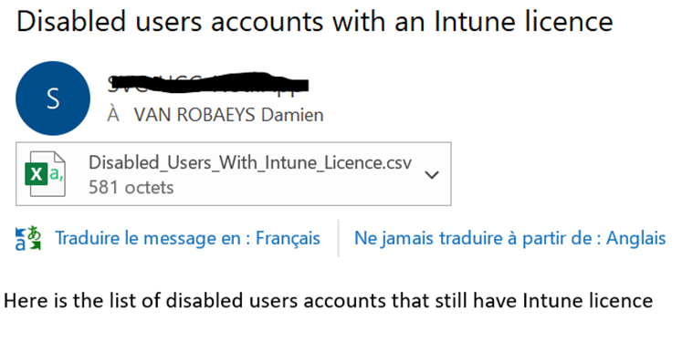This screenshot has height=352, width=682.
Task: Click the vertical separator between translate options
Action: tap(338, 238)
